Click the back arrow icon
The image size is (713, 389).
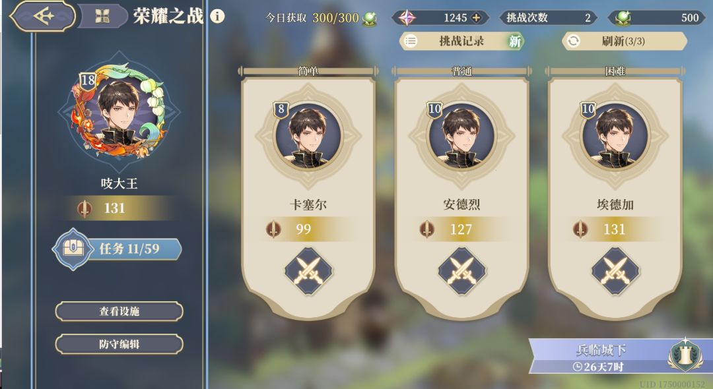(x=43, y=16)
